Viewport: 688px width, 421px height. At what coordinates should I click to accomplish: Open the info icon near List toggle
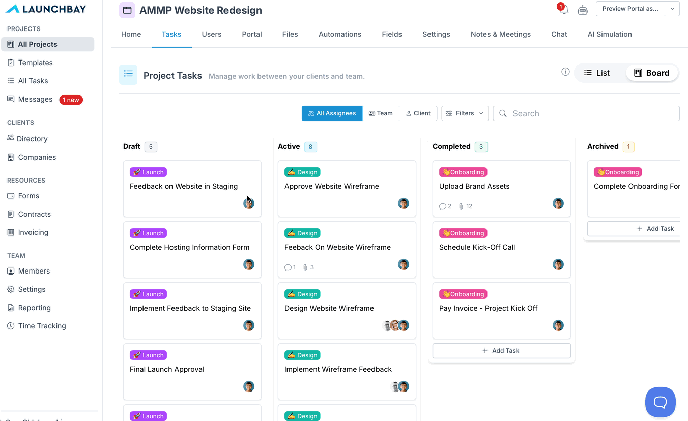tap(565, 72)
